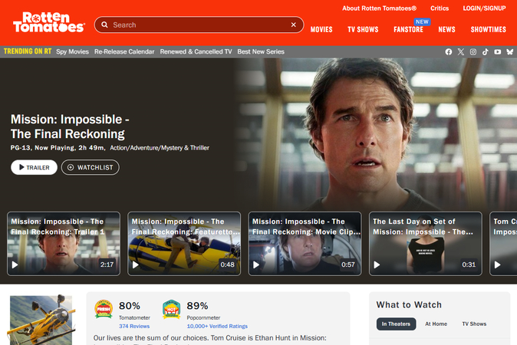The image size is (517, 345).
Task: Open Trailer 1 video thumbnail title
Action: click(x=58, y=227)
